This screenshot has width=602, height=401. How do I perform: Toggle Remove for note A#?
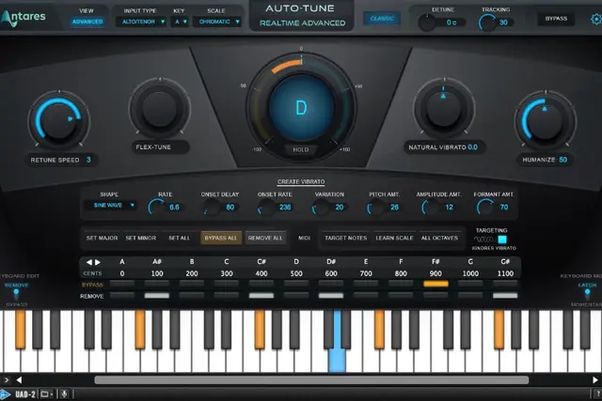[157, 296]
